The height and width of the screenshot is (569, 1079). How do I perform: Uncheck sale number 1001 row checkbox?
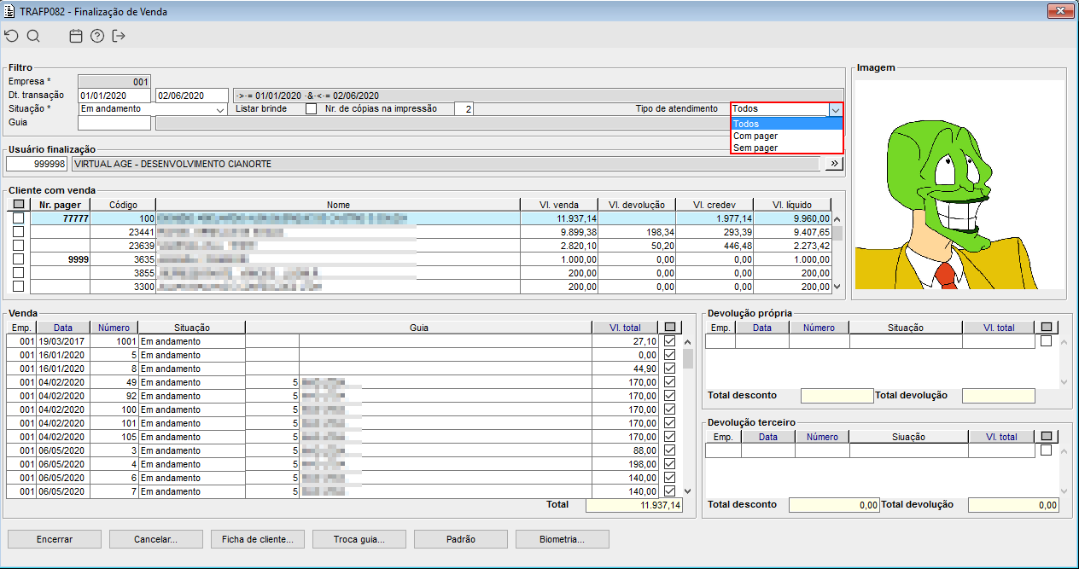(669, 341)
